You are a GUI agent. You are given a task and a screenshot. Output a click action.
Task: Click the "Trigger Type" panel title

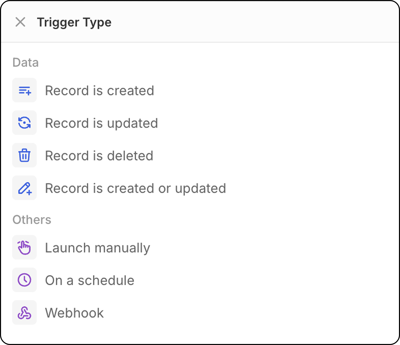tap(74, 23)
